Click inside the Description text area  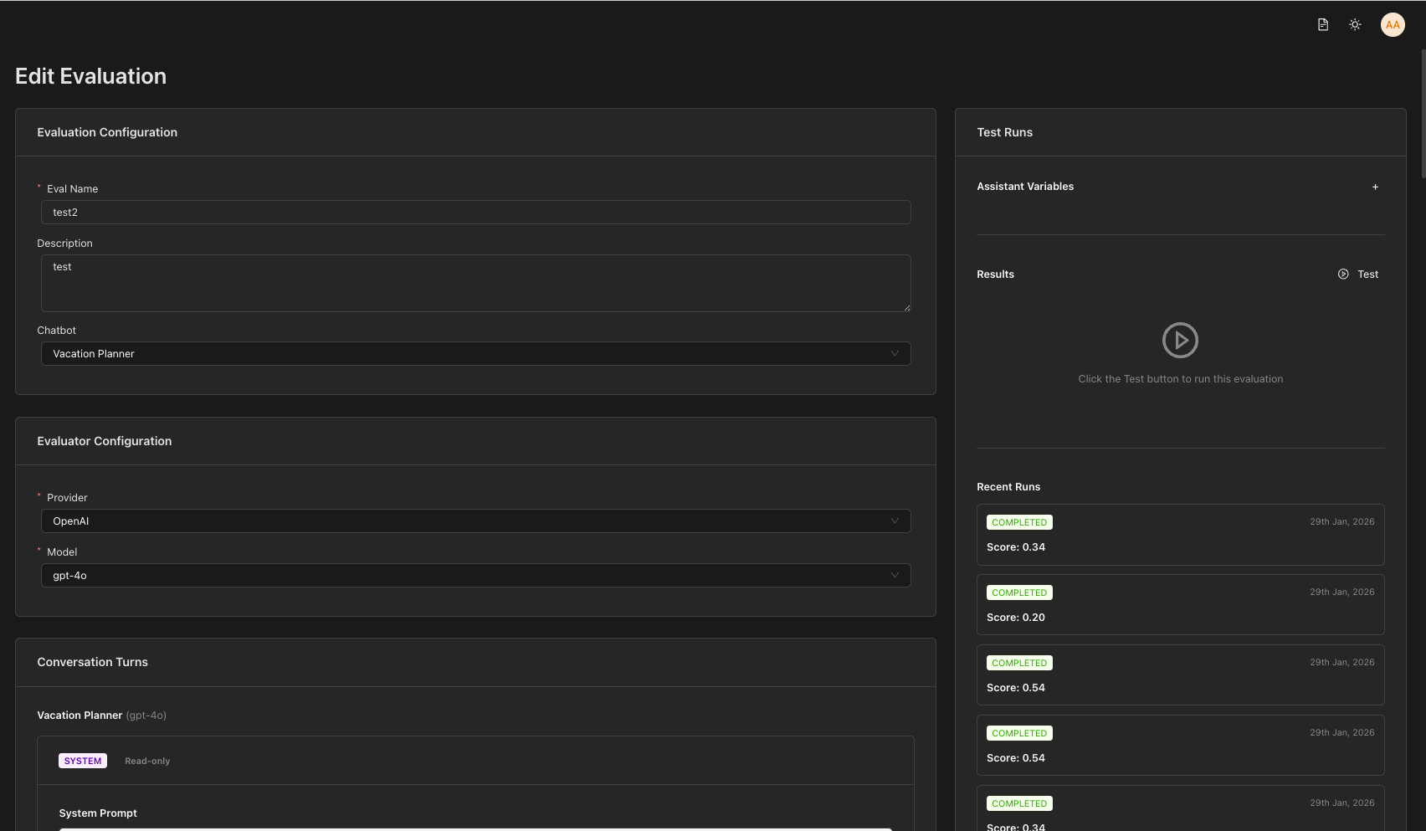click(x=475, y=283)
